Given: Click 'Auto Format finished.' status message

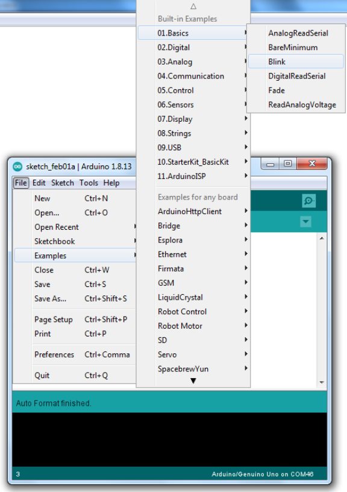Looking at the screenshot, I should click(x=54, y=403).
